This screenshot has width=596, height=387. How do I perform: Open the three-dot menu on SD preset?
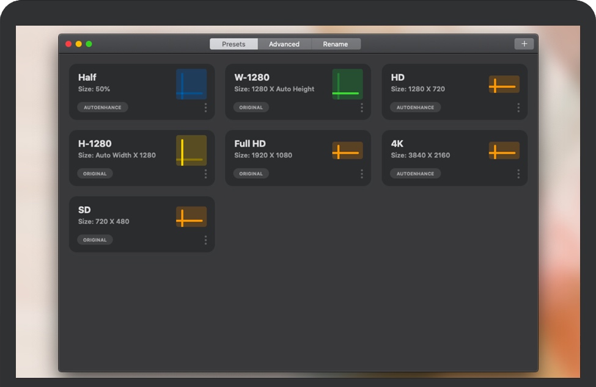click(205, 240)
